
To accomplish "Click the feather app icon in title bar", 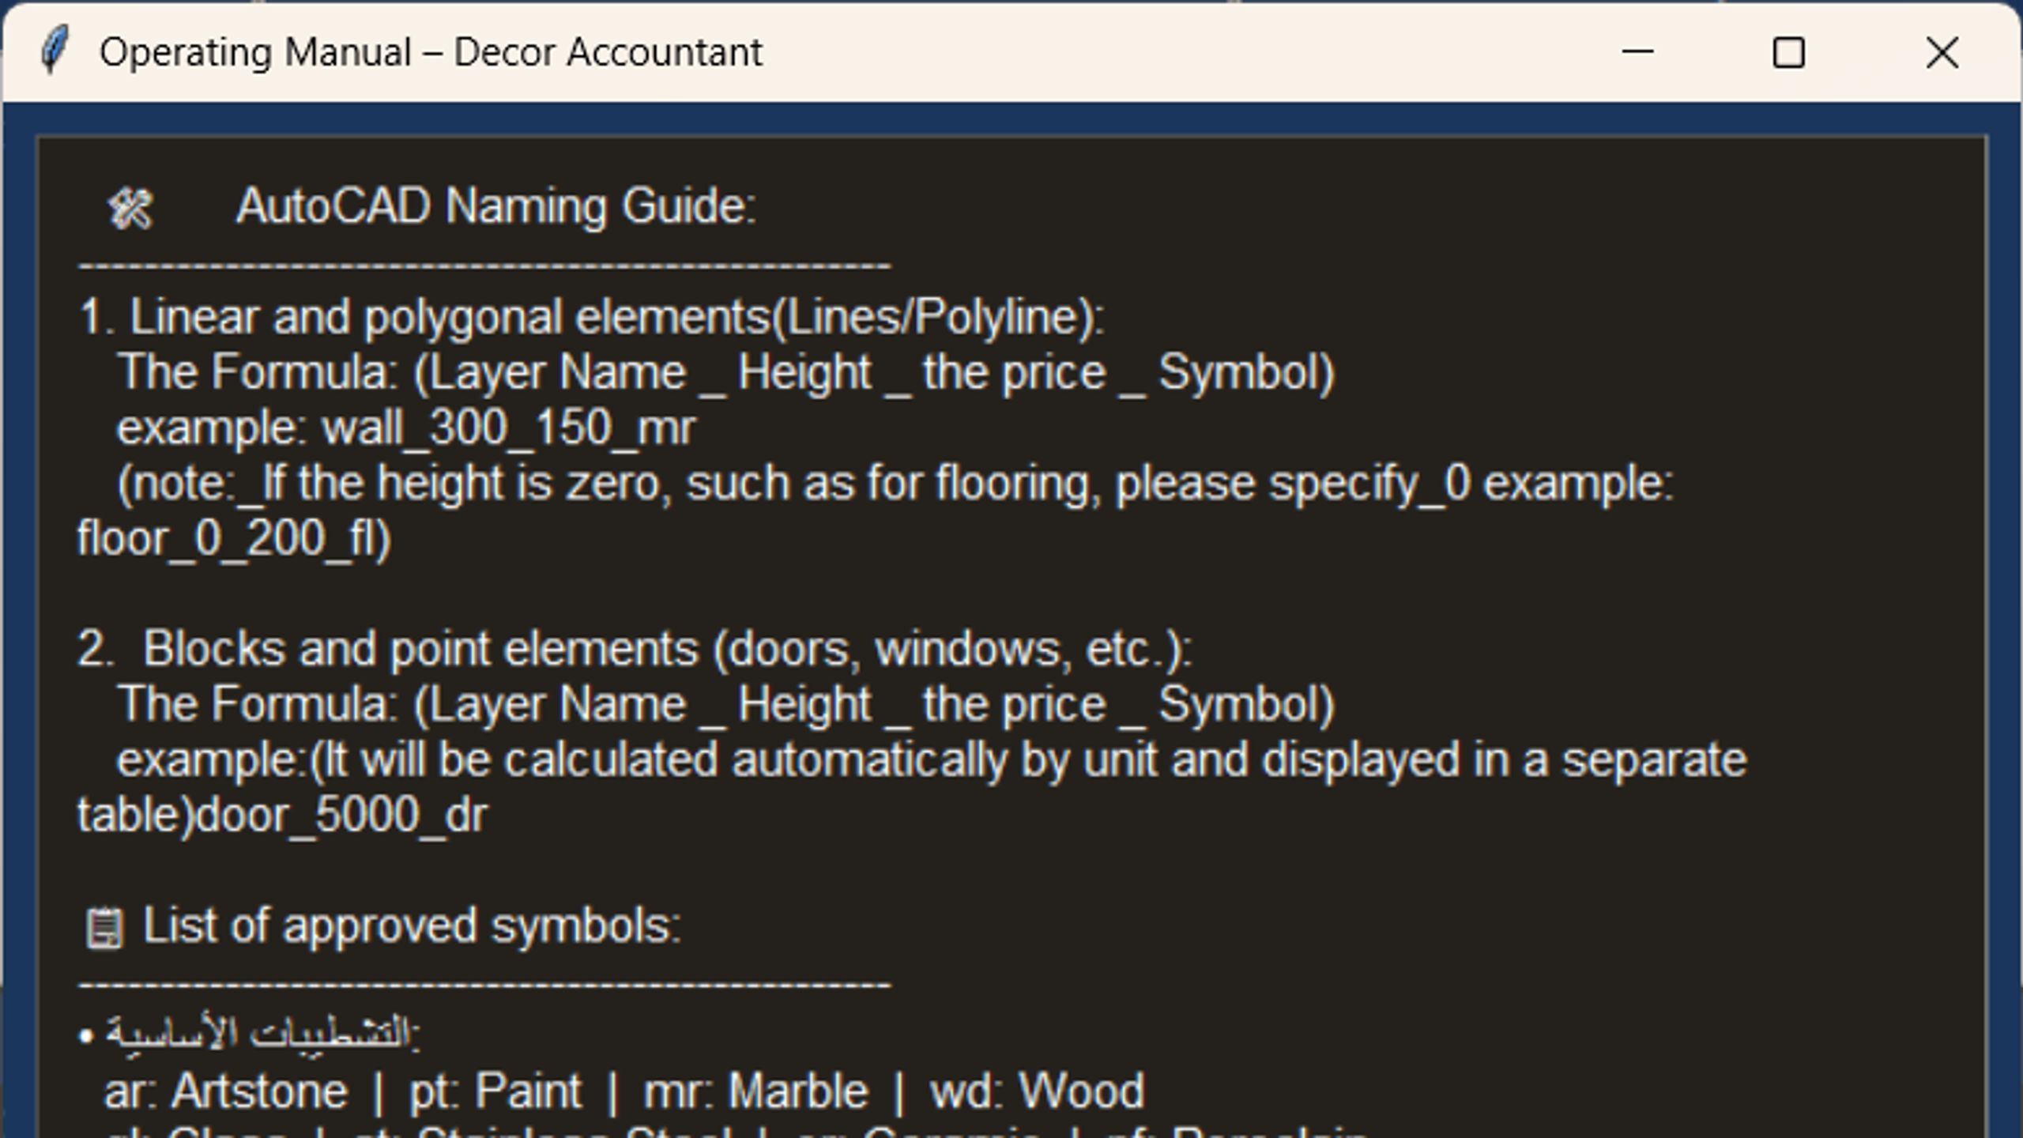I will point(54,51).
